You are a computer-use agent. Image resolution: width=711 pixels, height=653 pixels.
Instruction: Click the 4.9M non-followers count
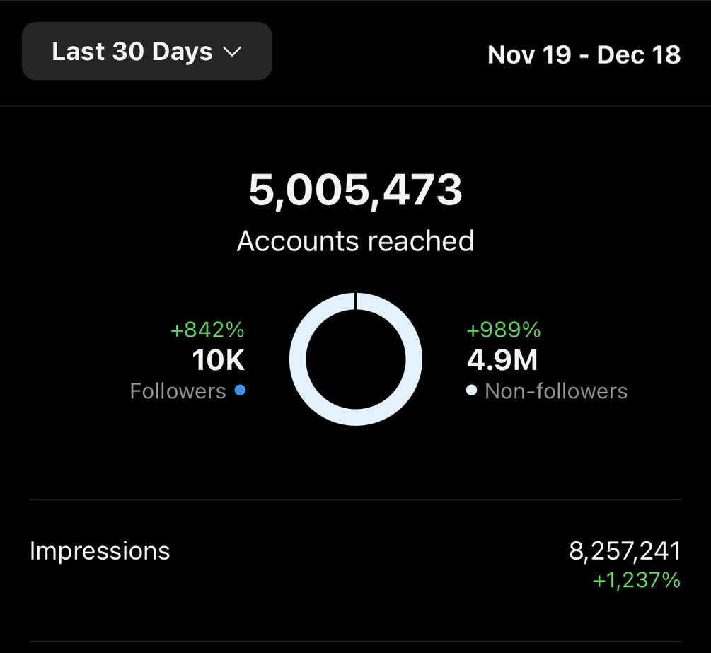502,361
